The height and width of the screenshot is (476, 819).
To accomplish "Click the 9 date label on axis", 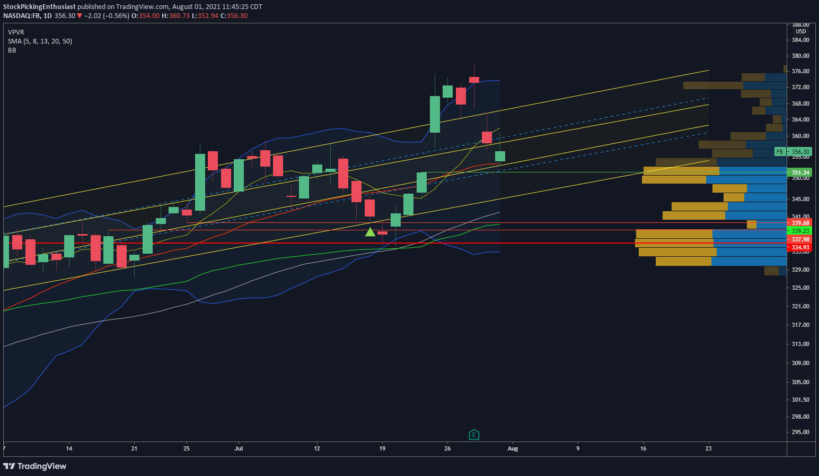I will pyautogui.click(x=578, y=448).
